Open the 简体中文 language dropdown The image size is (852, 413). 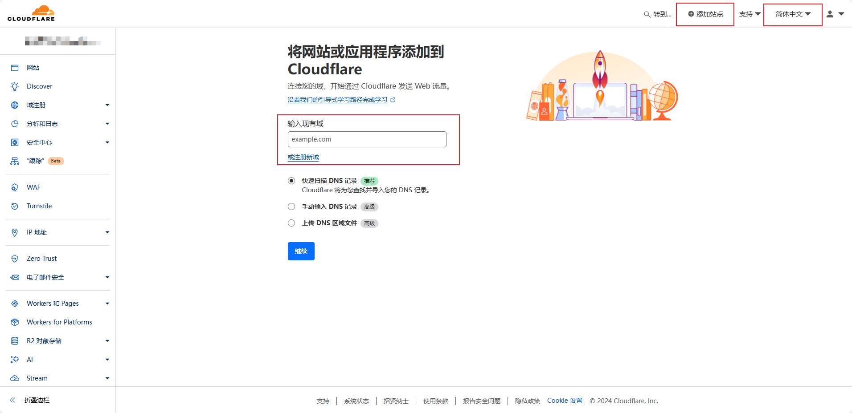coord(793,14)
